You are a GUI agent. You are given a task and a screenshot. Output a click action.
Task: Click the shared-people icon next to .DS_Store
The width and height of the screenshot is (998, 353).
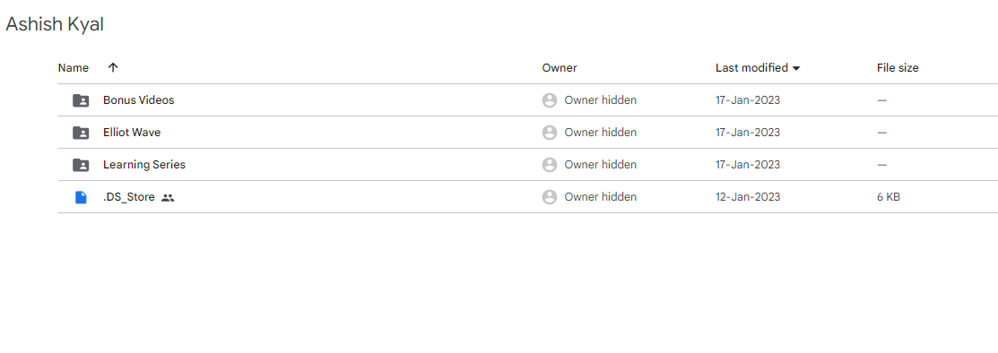(x=168, y=198)
